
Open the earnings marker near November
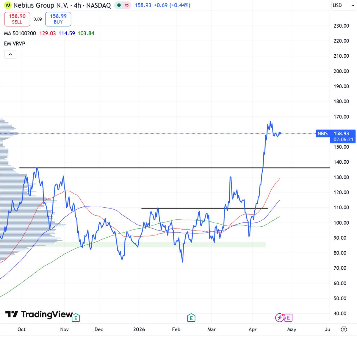76,318
